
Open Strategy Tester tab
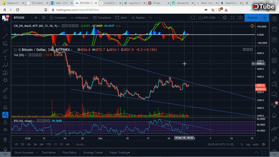[93, 153]
